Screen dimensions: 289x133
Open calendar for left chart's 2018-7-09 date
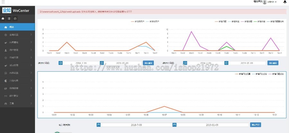[x=60, y=63]
